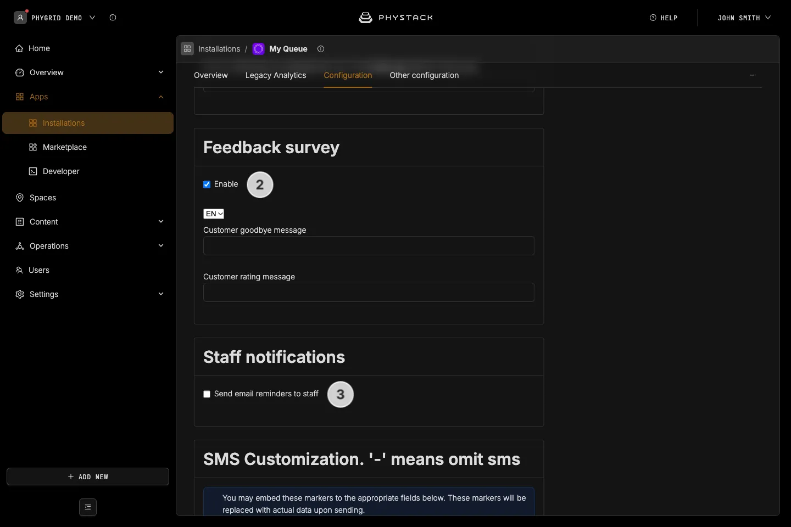Image resolution: width=791 pixels, height=527 pixels.
Task: Click the Marketplace icon
Action: point(33,147)
